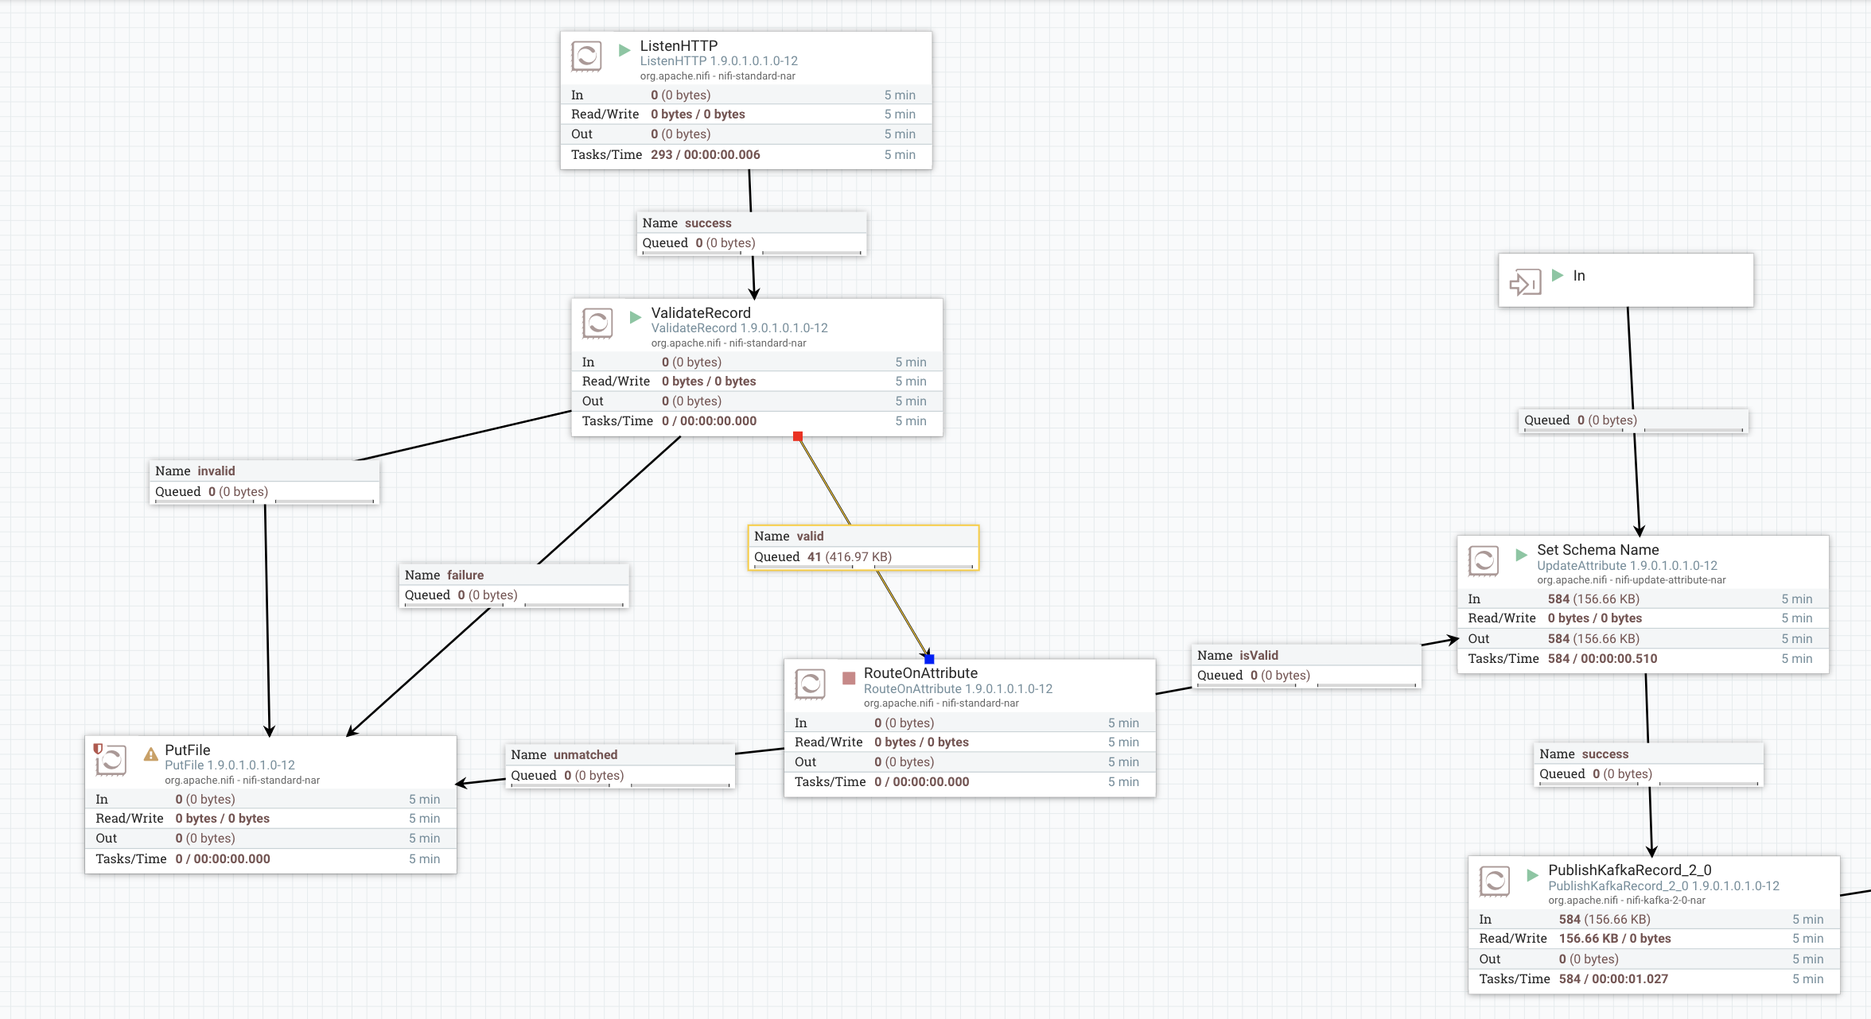The image size is (1871, 1019).
Task: Select the highlighted valid connection label
Action: click(x=863, y=547)
